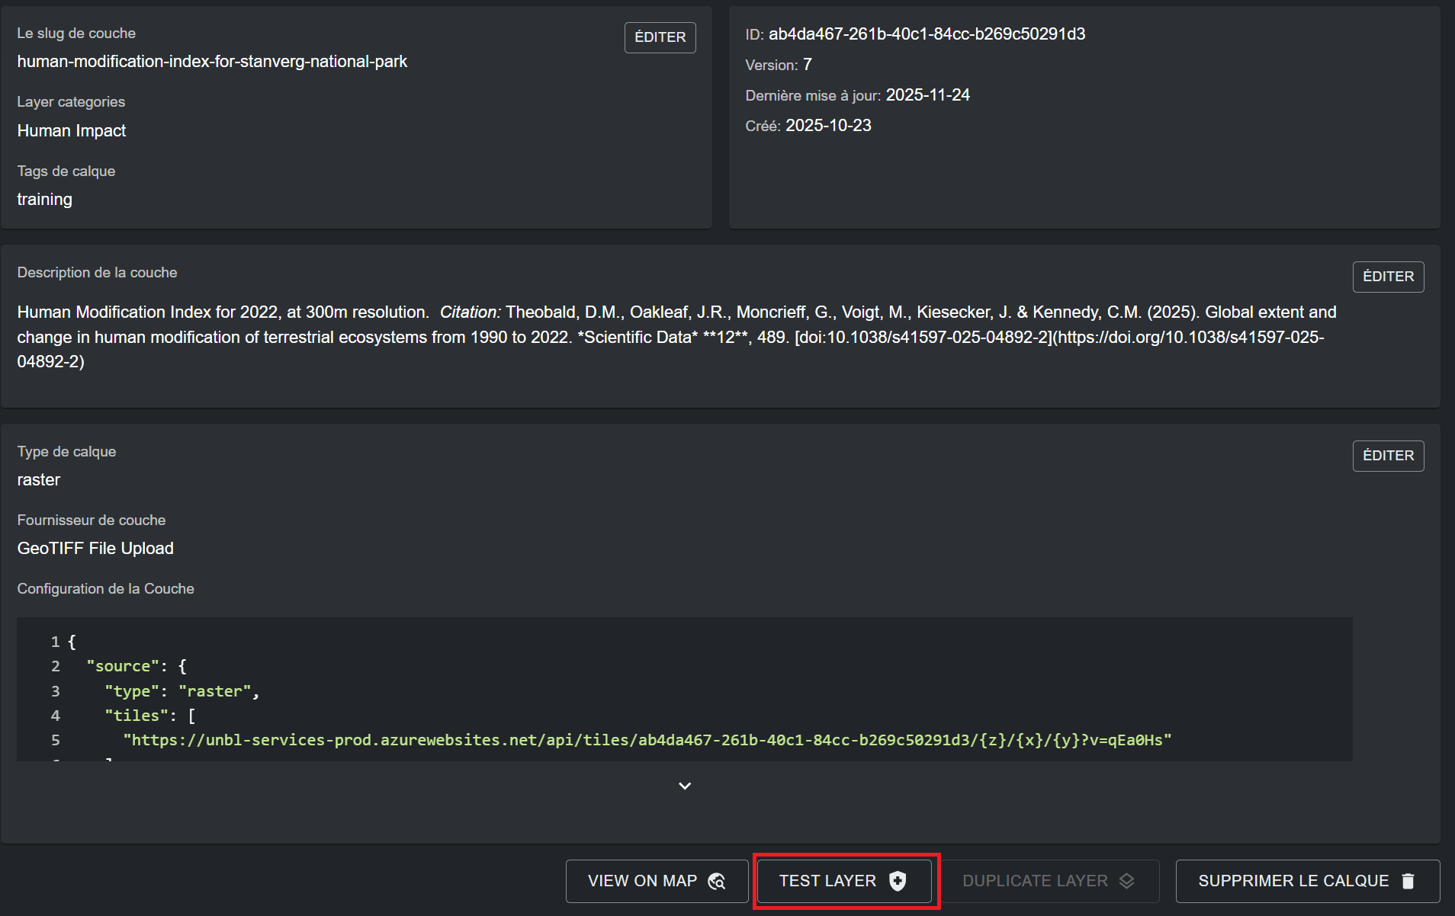
Task: Run the TEST LAYER action
Action: [x=827, y=881]
